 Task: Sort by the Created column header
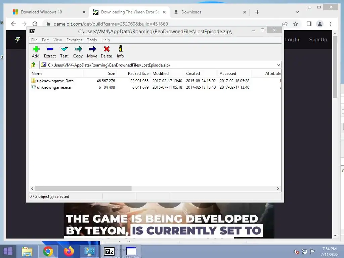pos(201,74)
